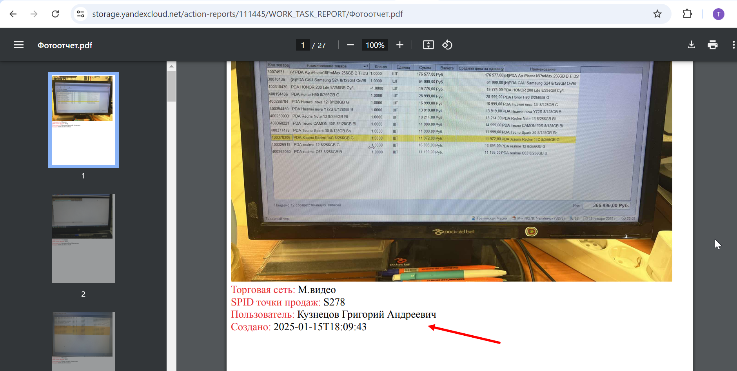Open the browser extensions menu

pos(687,14)
